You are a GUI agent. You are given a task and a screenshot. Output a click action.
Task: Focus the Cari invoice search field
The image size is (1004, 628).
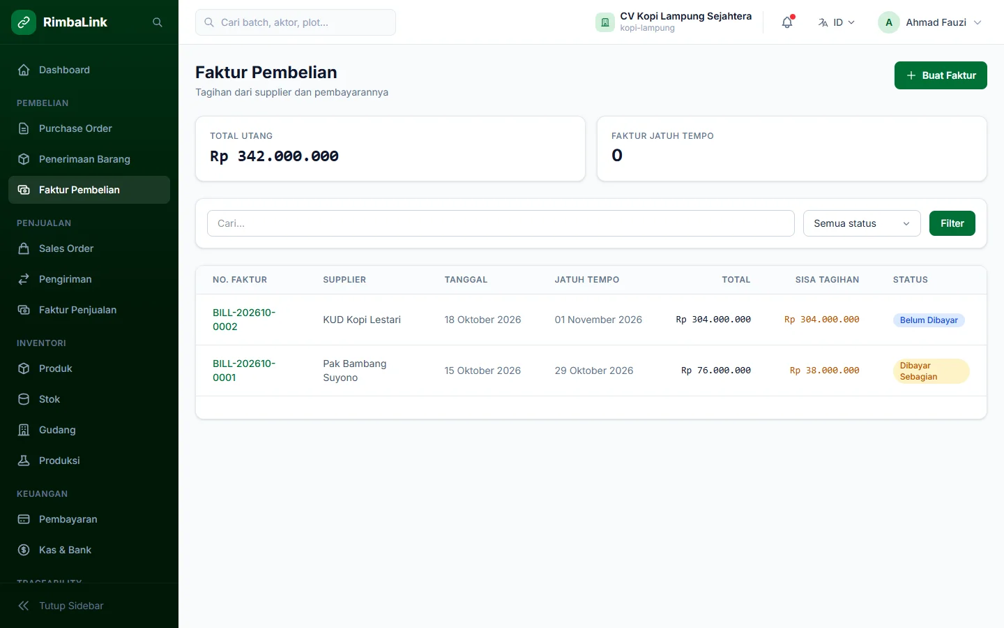501,223
